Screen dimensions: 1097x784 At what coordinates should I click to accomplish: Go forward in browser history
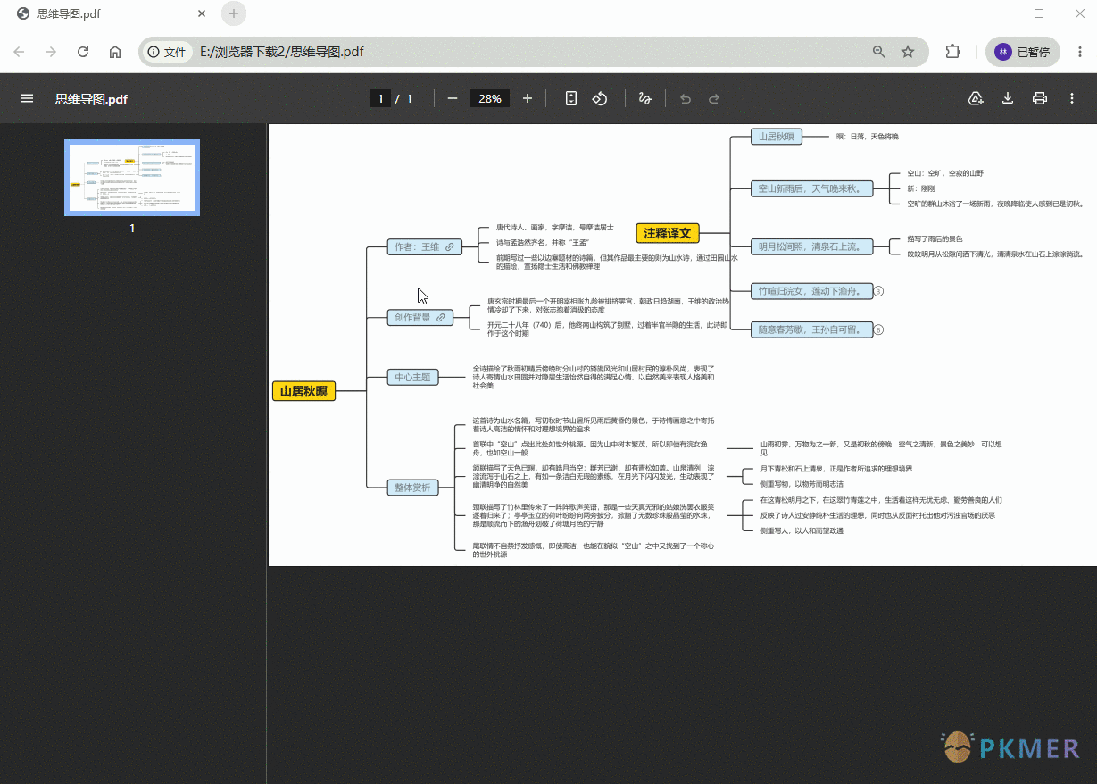coord(51,52)
